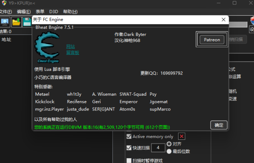Screen dimensions: 254x163
Task: Click the name Emperor
Action: point(129,102)
